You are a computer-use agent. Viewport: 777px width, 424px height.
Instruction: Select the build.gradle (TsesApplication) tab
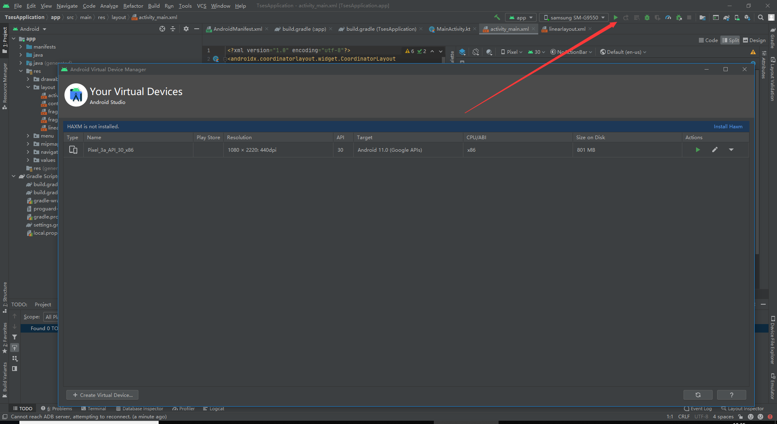click(x=380, y=29)
